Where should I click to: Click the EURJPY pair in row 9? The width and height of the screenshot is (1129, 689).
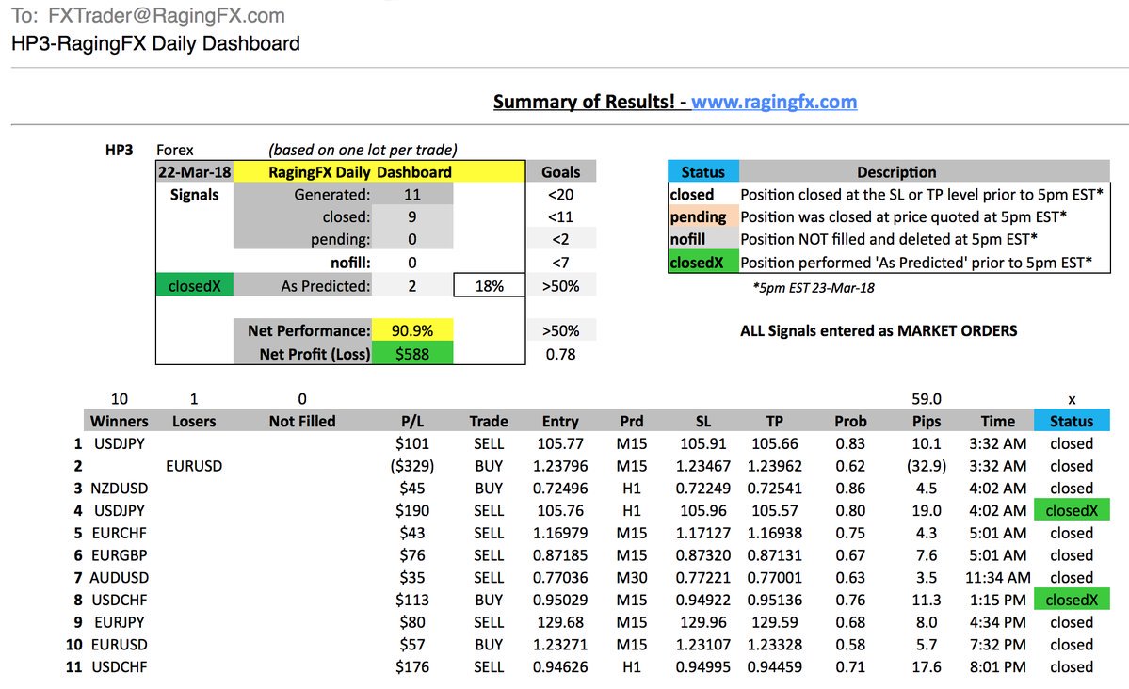(119, 622)
